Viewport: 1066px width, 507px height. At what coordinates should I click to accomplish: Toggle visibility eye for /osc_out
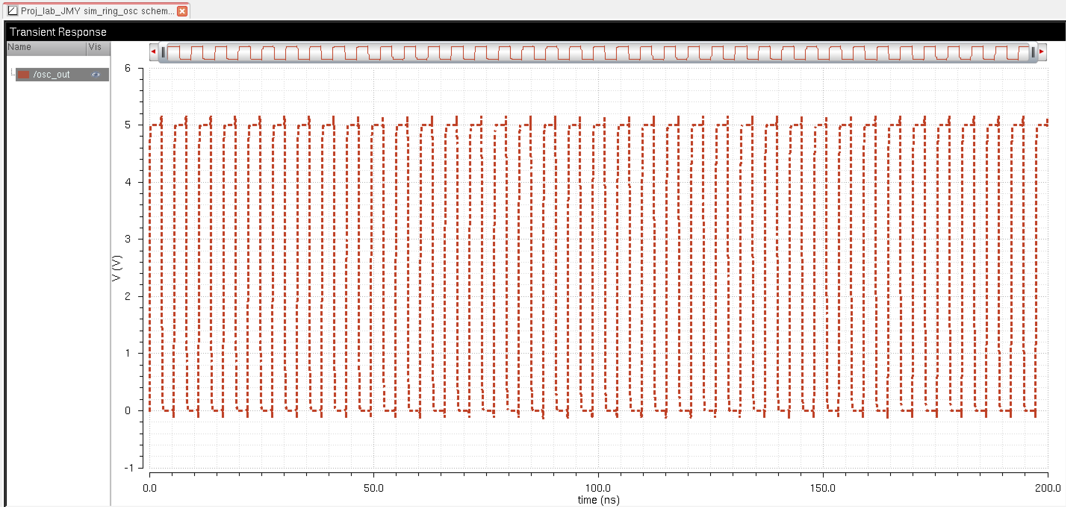[x=96, y=75]
